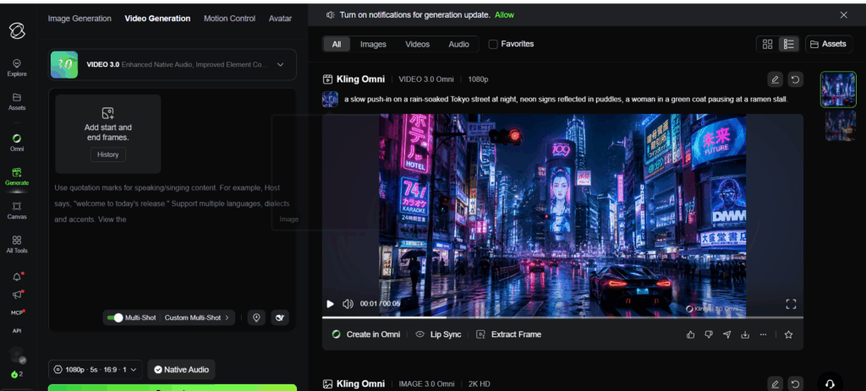This screenshot has width=866, height=391.
Task: Like the video with thumbs up
Action: coord(690,334)
